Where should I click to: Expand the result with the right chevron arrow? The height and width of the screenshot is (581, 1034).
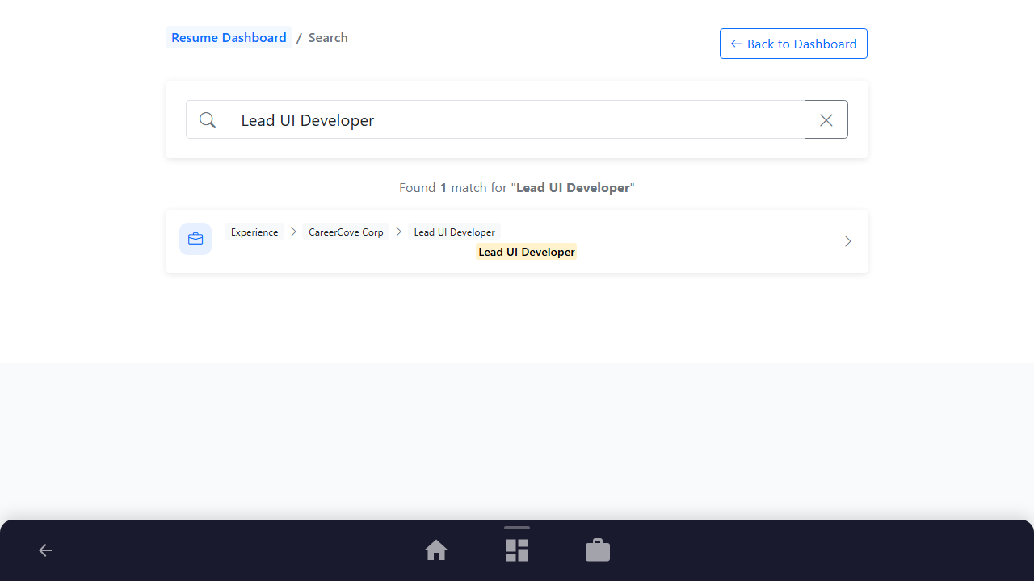point(847,241)
